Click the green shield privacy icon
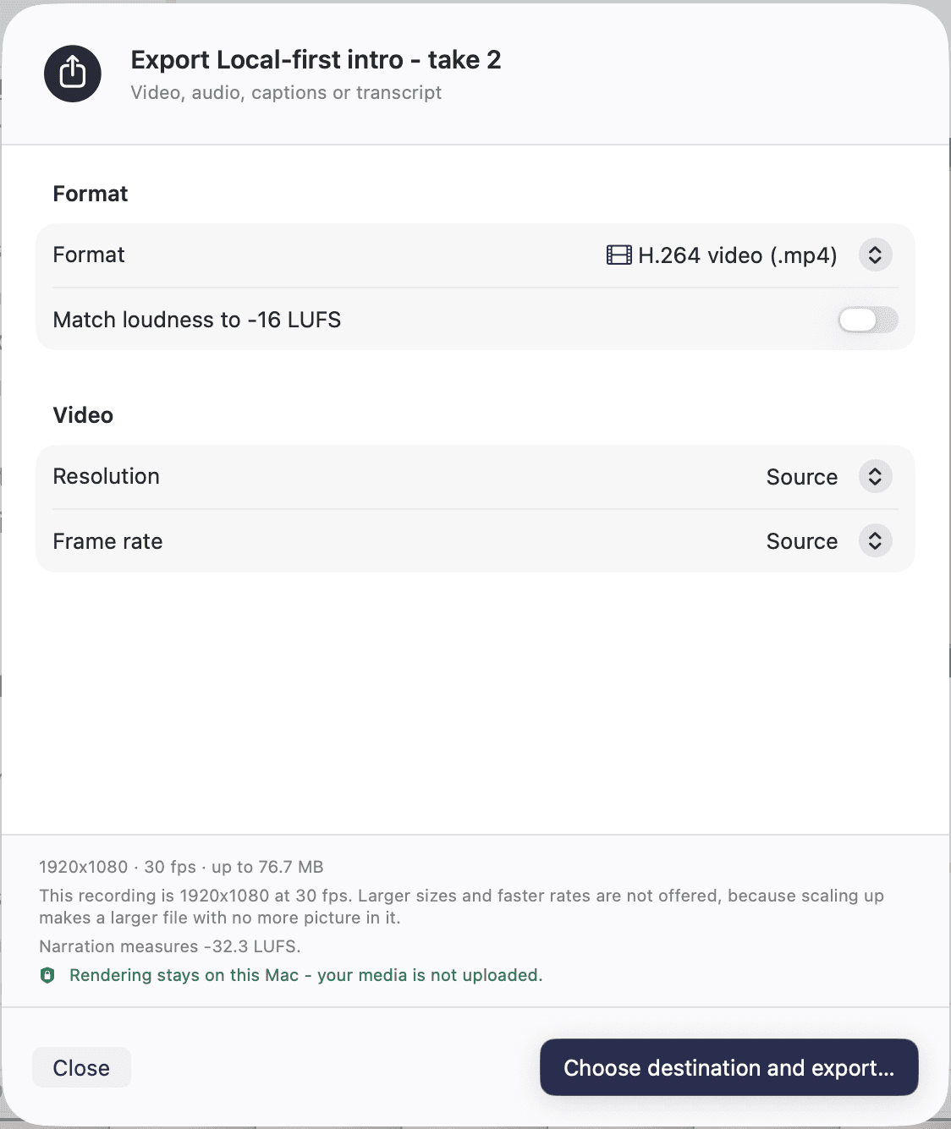951x1129 pixels. pyautogui.click(x=47, y=975)
